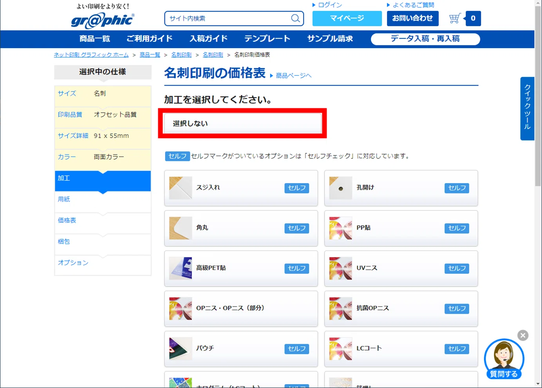Open the 質問する chat assistant avatar
This screenshot has height=388, width=542.
coord(504,359)
